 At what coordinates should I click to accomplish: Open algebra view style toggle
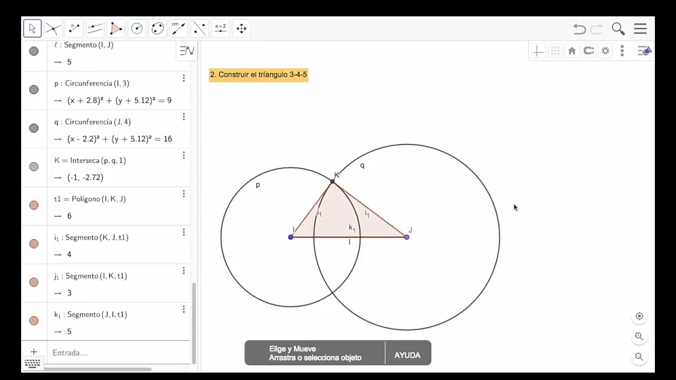pos(186,51)
